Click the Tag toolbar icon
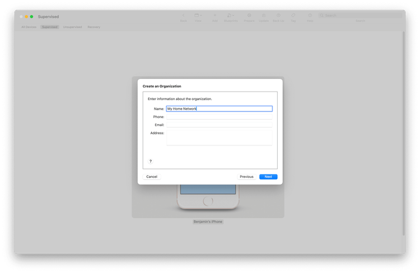This screenshot has width=420, height=273. pyautogui.click(x=294, y=16)
